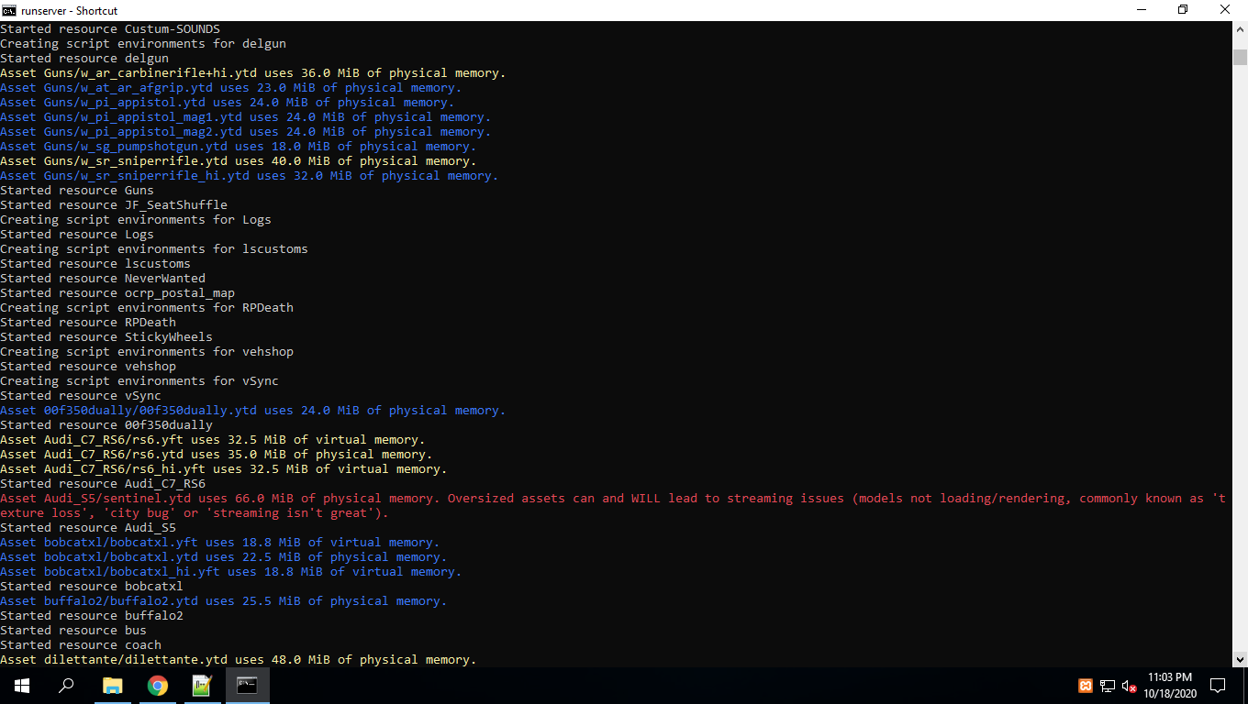Click the 'Started resource bus' line
1248x704 pixels.
(73, 631)
